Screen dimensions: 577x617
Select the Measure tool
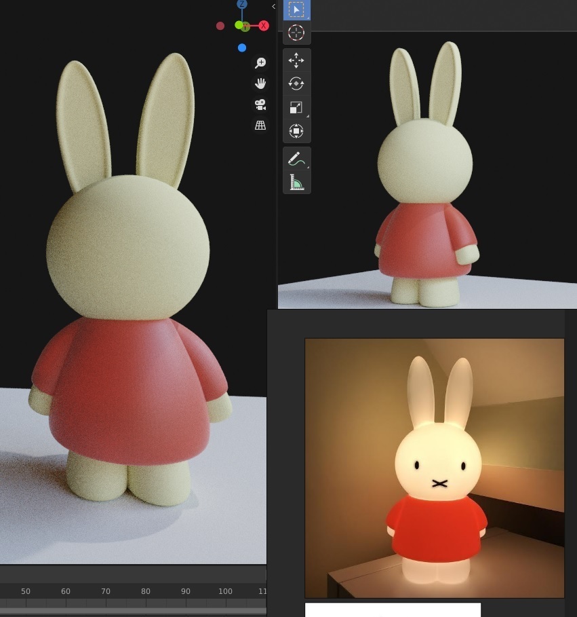point(296,181)
